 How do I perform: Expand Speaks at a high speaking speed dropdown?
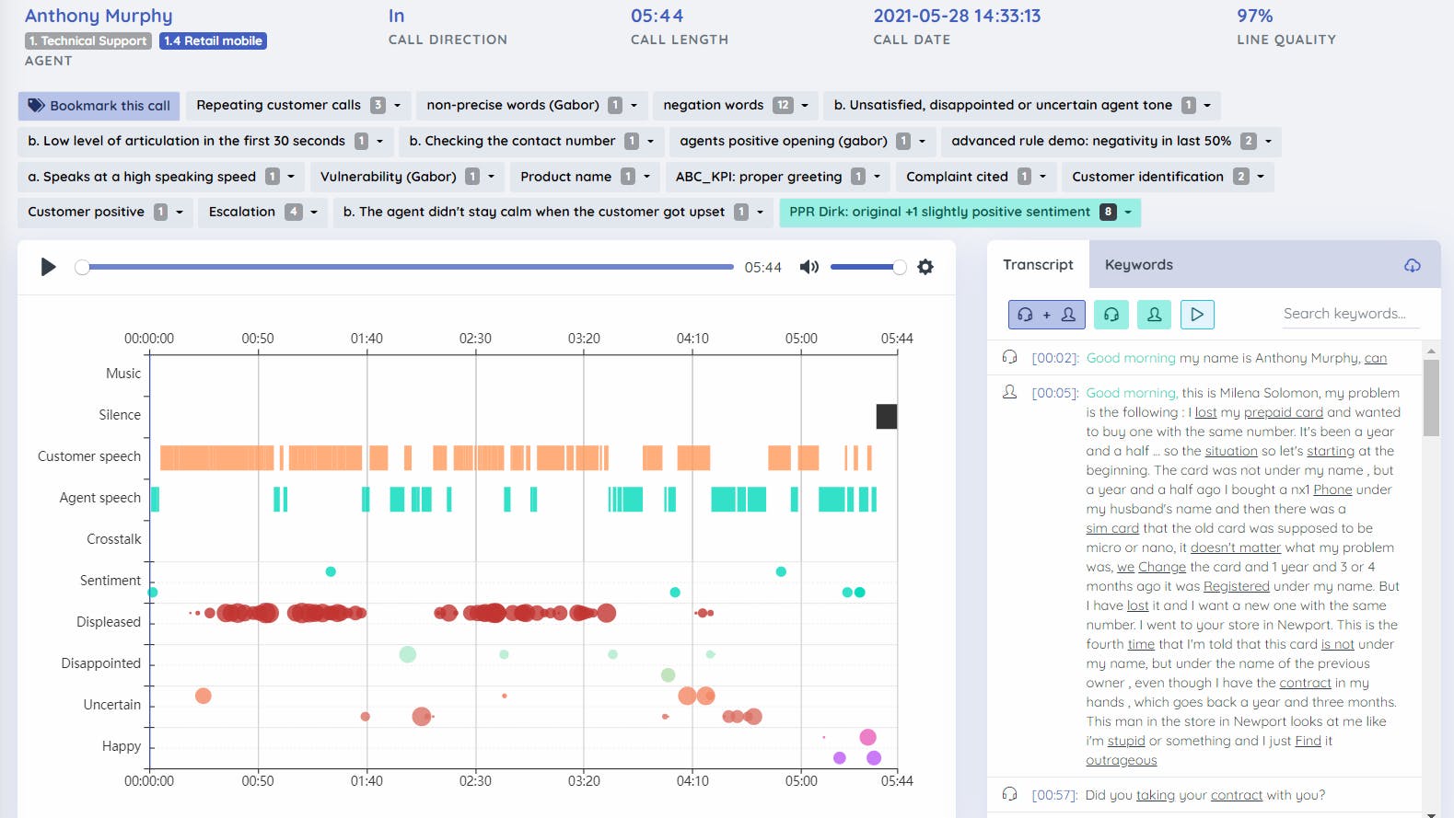click(291, 177)
